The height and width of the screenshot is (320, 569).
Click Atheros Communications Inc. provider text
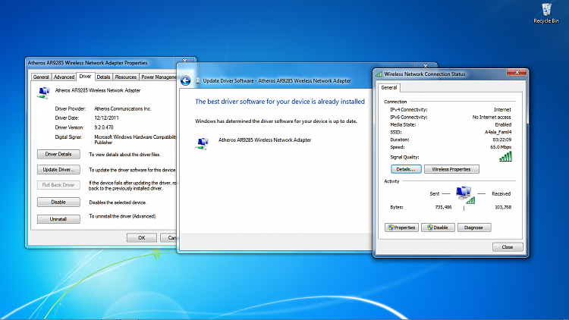[x=123, y=108]
